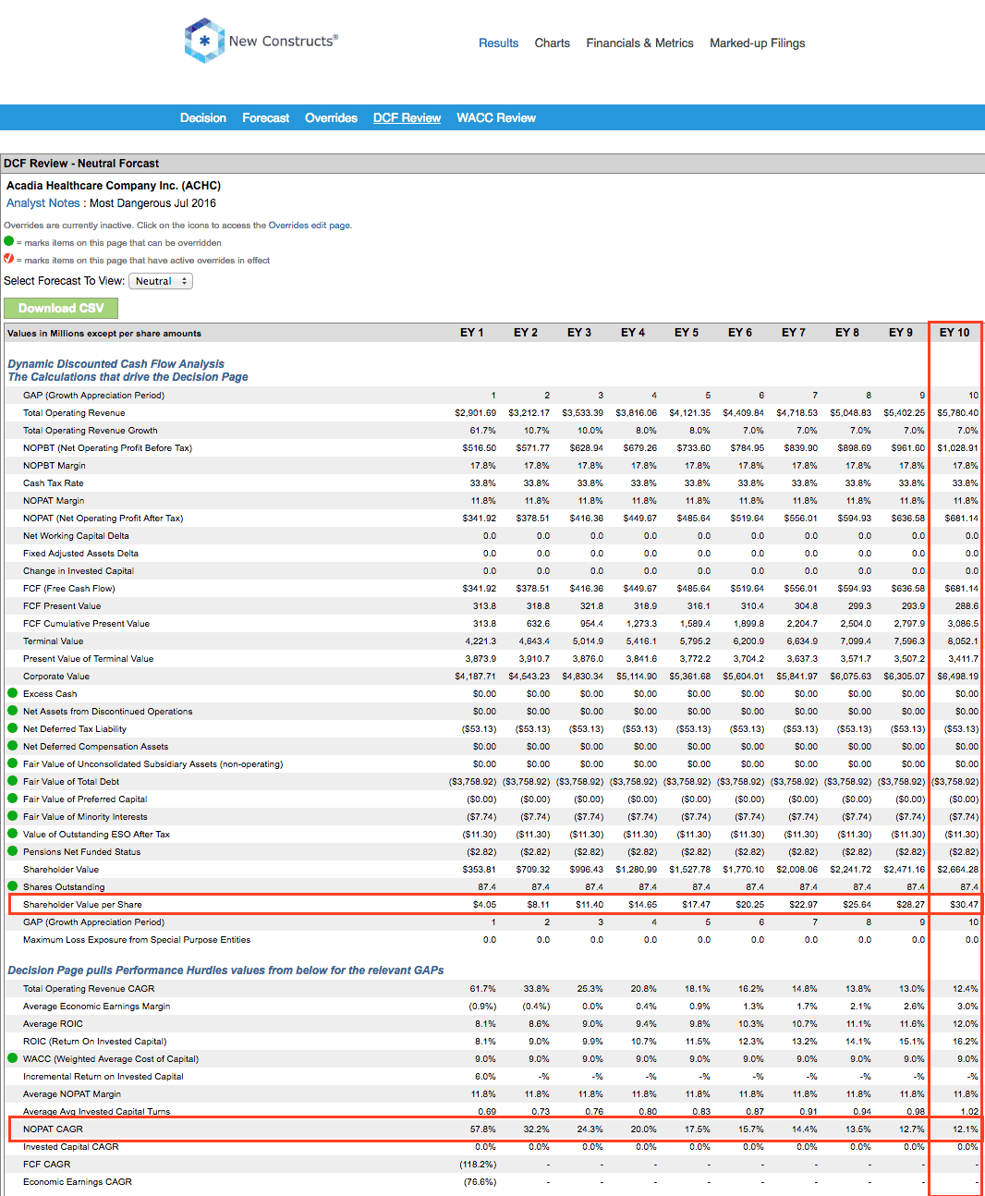
Task: Select the DCF Review menu item
Action: (407, 117)
